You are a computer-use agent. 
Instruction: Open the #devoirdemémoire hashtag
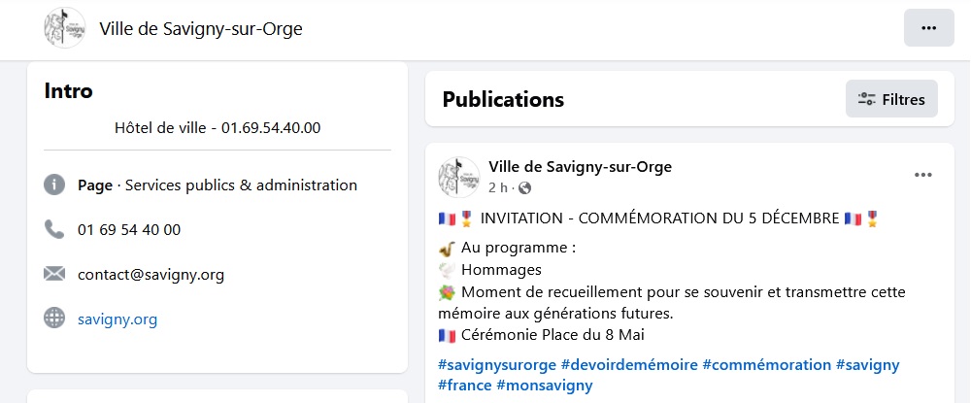629,365
